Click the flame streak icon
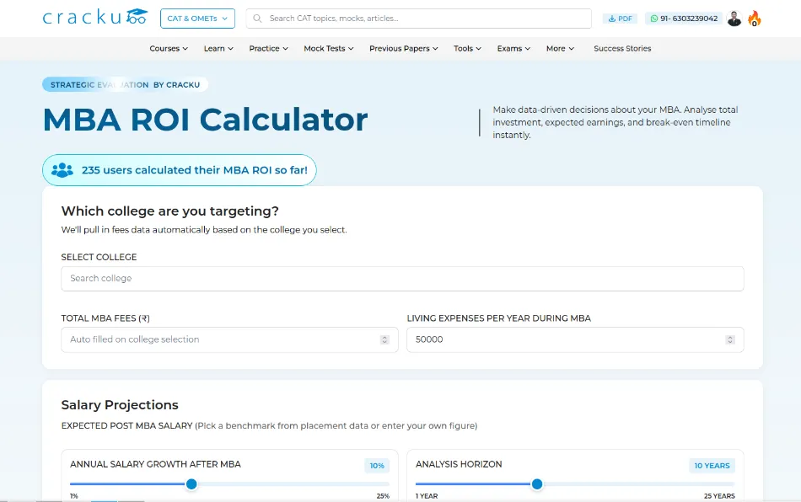The width and height of the screenshot is (801, 502). click(x=754, y=19)
